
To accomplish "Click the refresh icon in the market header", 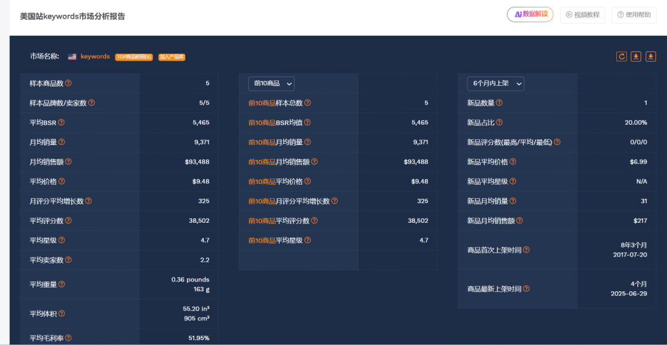I will [621, 57].
